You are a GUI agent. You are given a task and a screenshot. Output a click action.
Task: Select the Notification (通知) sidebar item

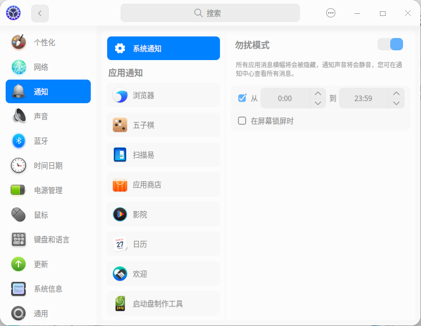point(48,91)
